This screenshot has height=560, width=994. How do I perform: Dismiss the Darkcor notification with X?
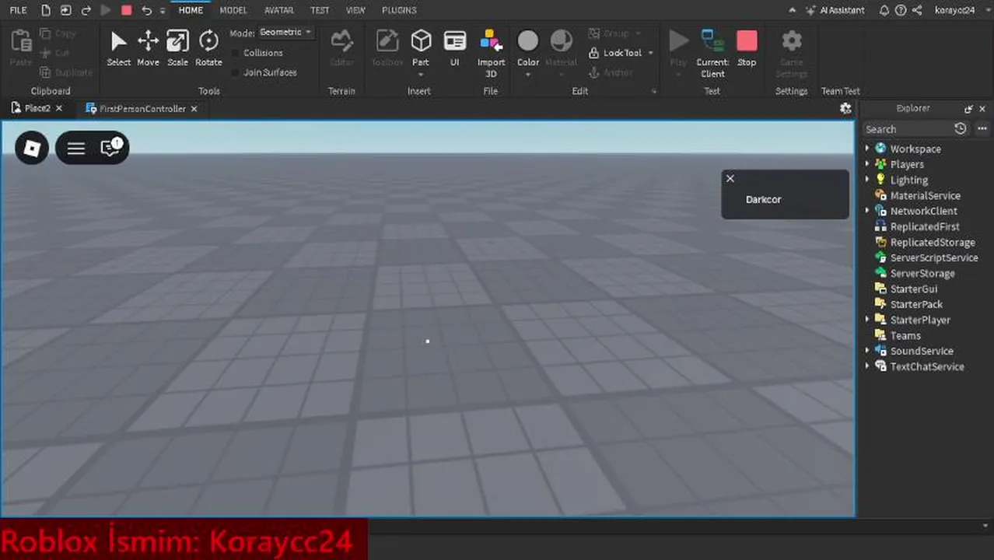730,178
